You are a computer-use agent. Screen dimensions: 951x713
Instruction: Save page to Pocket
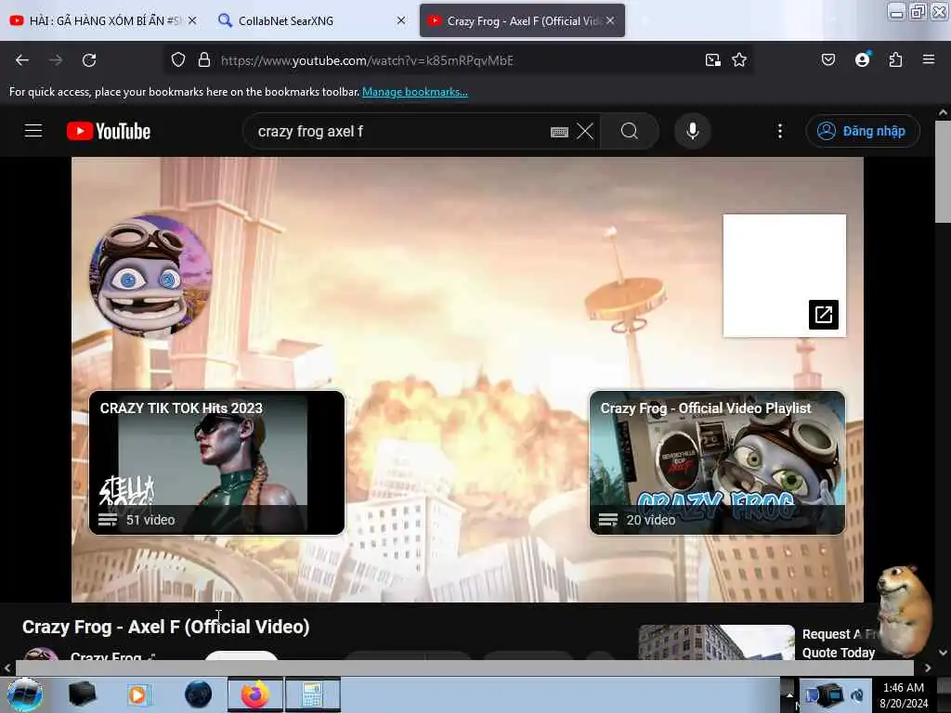(x=827, y=60)
